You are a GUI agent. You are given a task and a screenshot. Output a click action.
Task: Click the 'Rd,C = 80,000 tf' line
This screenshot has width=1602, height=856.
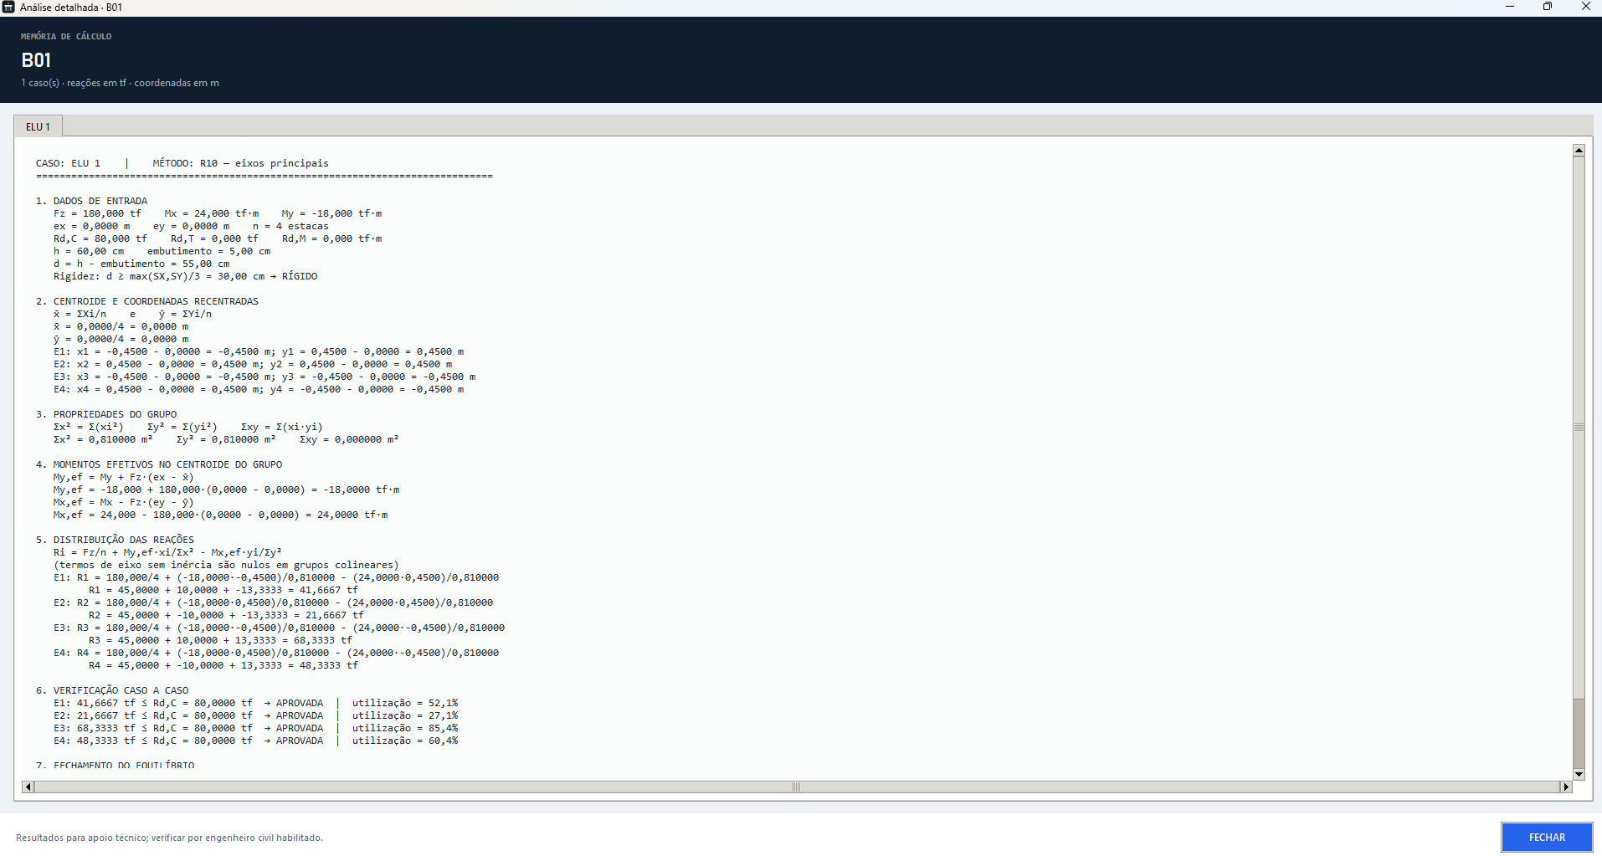(x=218, y=238)
